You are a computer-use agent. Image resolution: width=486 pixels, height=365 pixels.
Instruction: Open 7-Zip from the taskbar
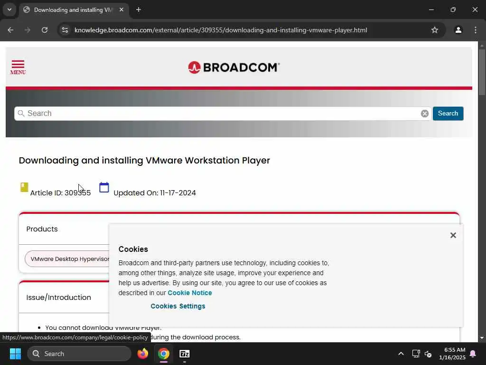click(185, 354)
